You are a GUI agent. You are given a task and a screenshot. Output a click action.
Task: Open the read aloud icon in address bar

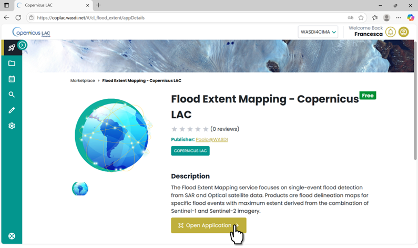click(350, 17)
